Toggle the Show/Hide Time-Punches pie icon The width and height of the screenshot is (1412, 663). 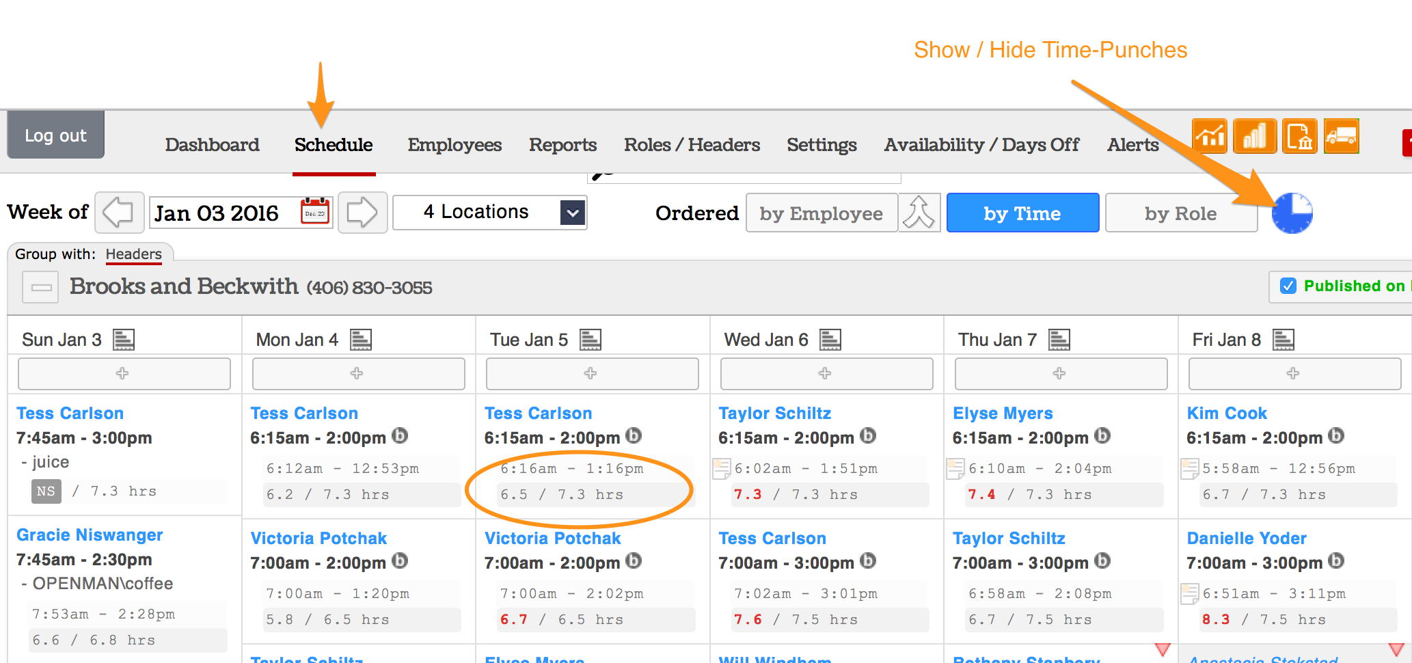coord(1292,213)
